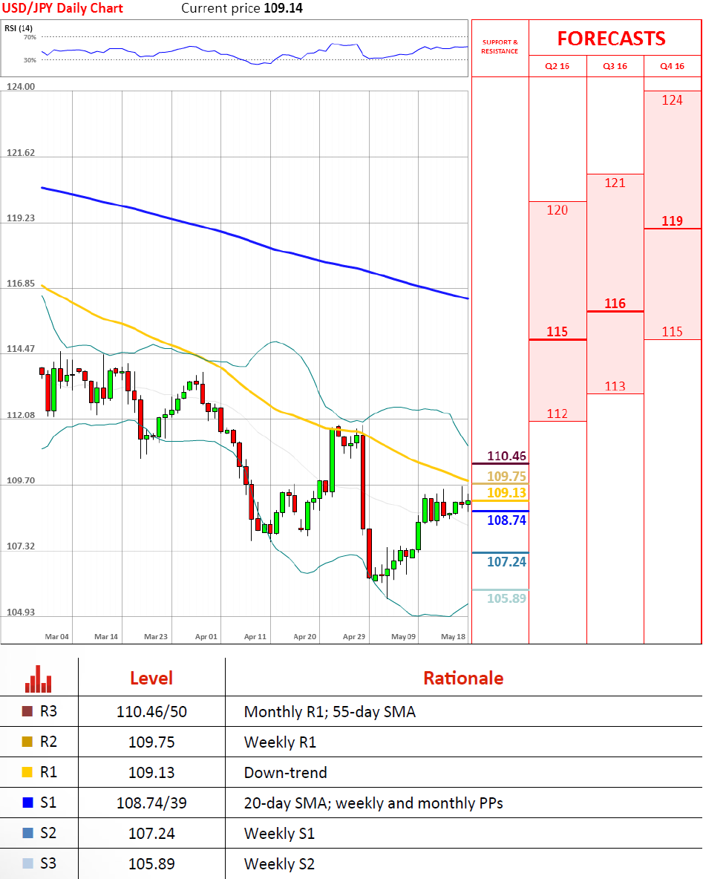Click the R2 orange-brown color swatch
This screenshot has height=879, width=703.
tap(27, 742)
